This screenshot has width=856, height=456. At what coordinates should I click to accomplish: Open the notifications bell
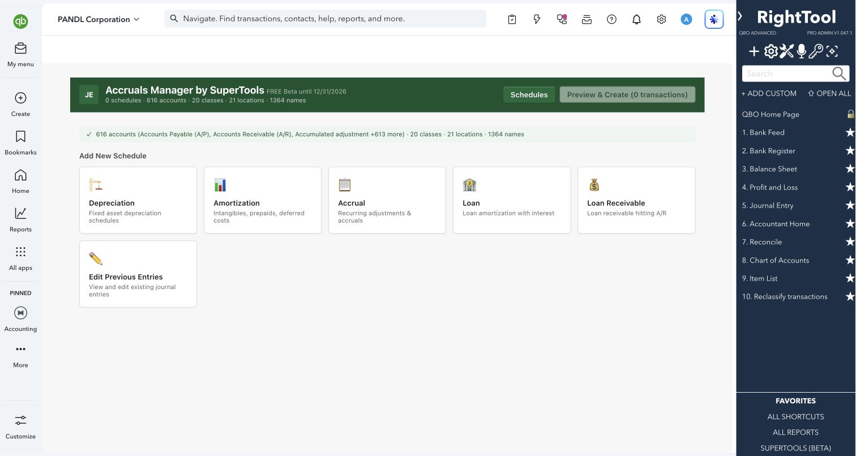click(x=636, y=19)
